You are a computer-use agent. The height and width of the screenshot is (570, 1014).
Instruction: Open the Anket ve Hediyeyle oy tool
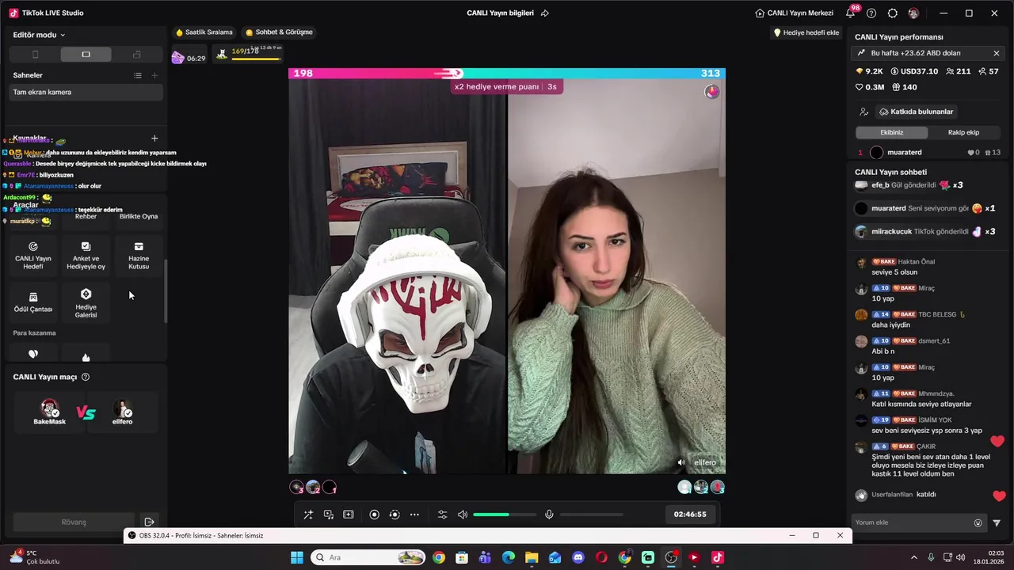(x=86, y=256)
